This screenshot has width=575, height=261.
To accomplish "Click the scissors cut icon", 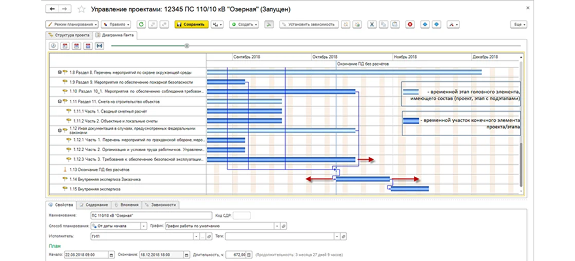I will tap(371, 24).
